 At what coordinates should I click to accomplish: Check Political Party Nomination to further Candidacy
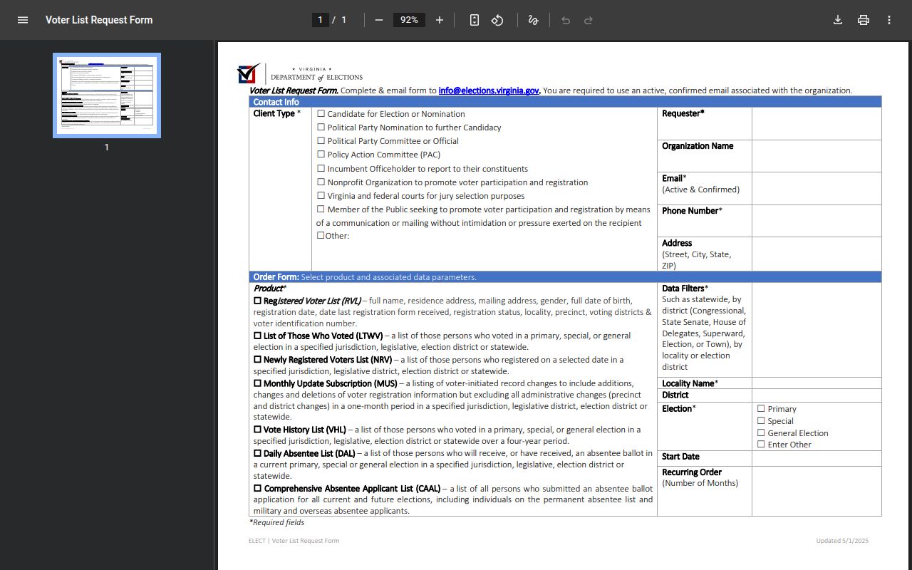pos(321,127)
